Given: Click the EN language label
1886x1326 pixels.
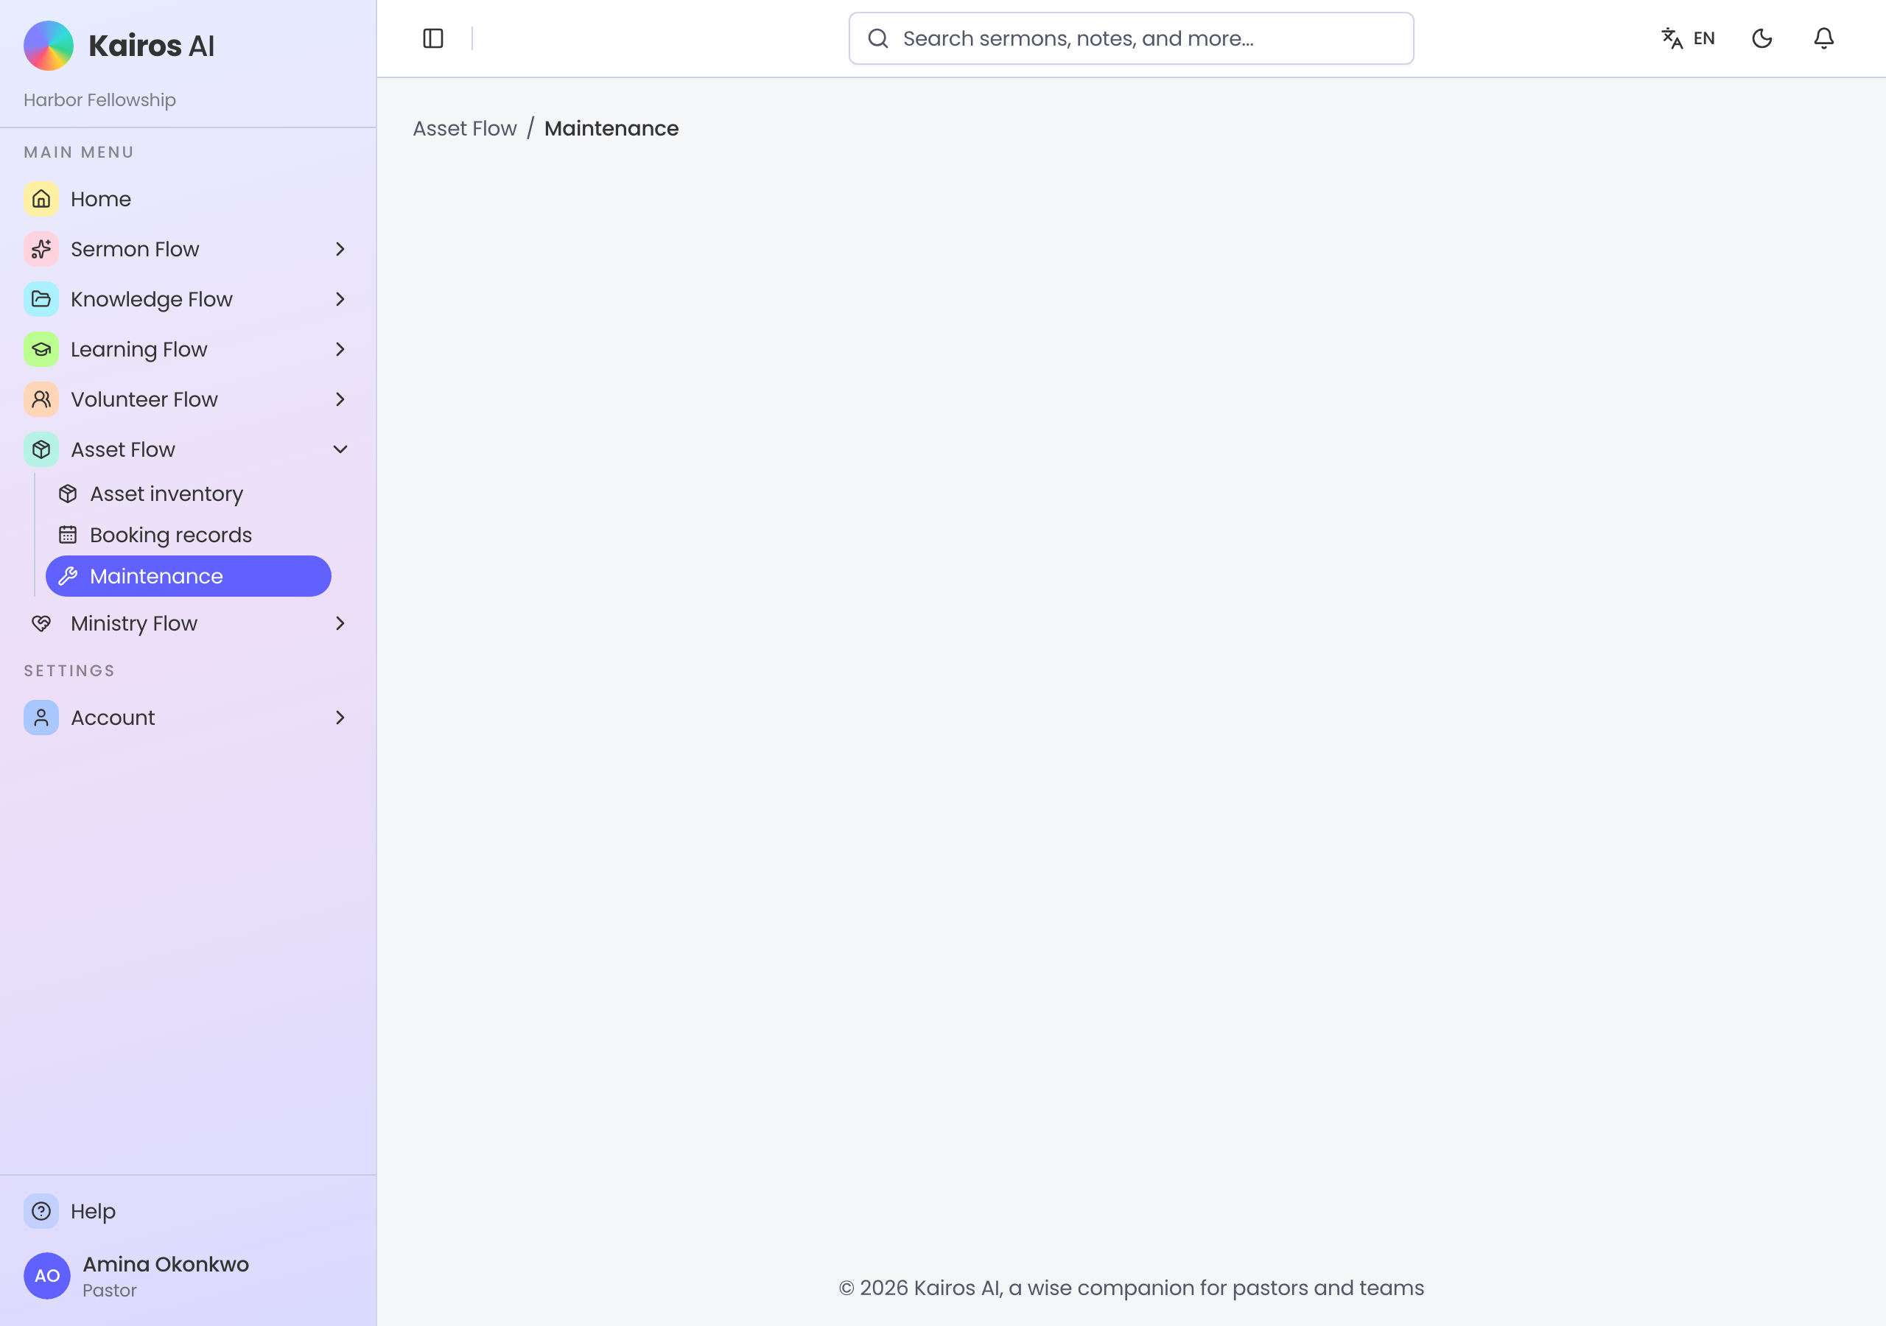Looking at the screenshot, I should [1705, 38].
